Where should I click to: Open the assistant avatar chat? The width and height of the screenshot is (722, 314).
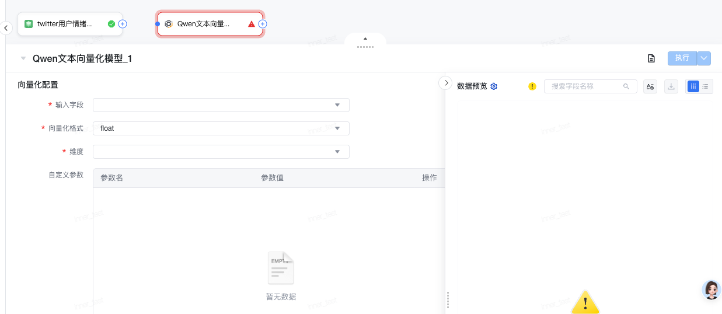click(711, 289)
